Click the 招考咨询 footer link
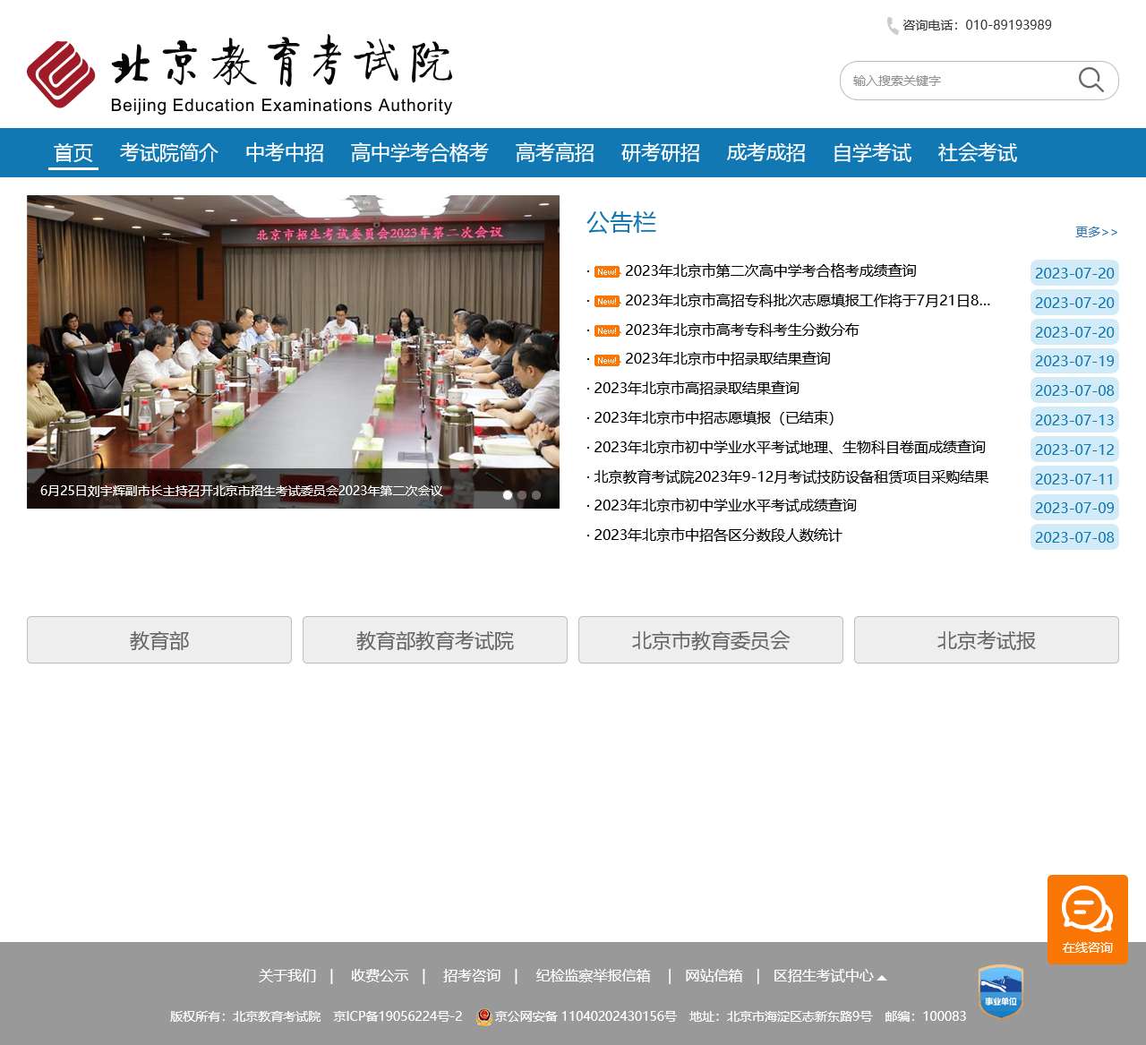This screenshot has width=1146, height=1045. [472, 976]
